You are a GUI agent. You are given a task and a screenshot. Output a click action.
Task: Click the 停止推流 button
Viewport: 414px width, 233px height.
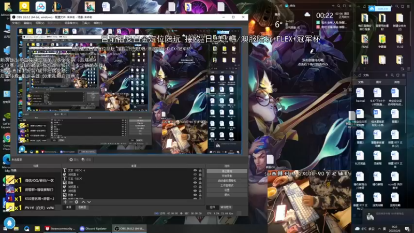[x=227, y=171]
